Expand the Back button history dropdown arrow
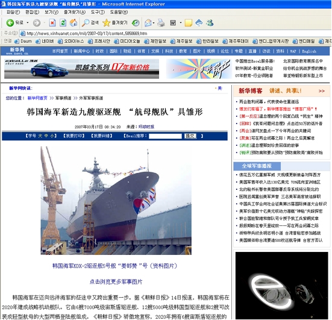This screenshot has height=320, width=332. click(x=28, y=22)
